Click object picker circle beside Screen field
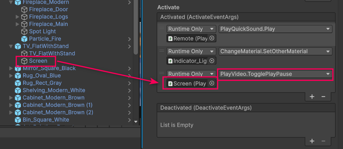The image size is (343, 149). pyautogui.click(x=212, y=83)
